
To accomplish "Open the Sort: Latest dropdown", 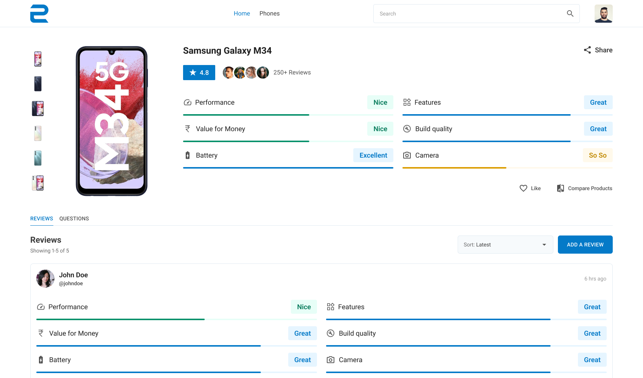I will pos(505,245).
